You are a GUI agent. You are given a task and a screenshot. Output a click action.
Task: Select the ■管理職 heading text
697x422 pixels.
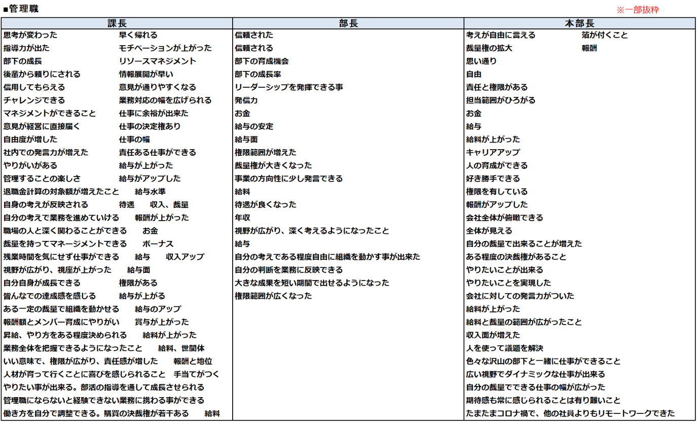pyautogui.click(x=20, y=9)
